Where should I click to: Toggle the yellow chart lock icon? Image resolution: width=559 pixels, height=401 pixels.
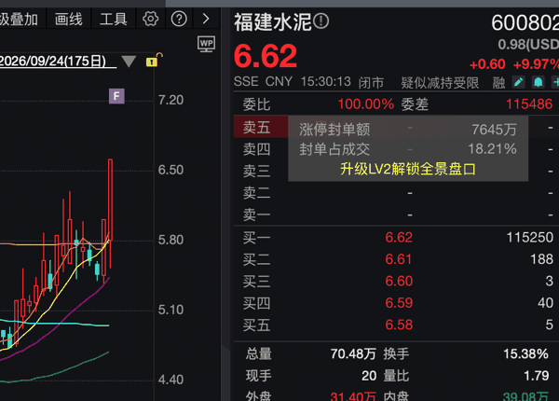154,60
